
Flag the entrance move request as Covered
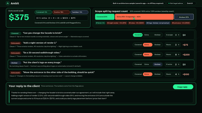tap(138, 74)
